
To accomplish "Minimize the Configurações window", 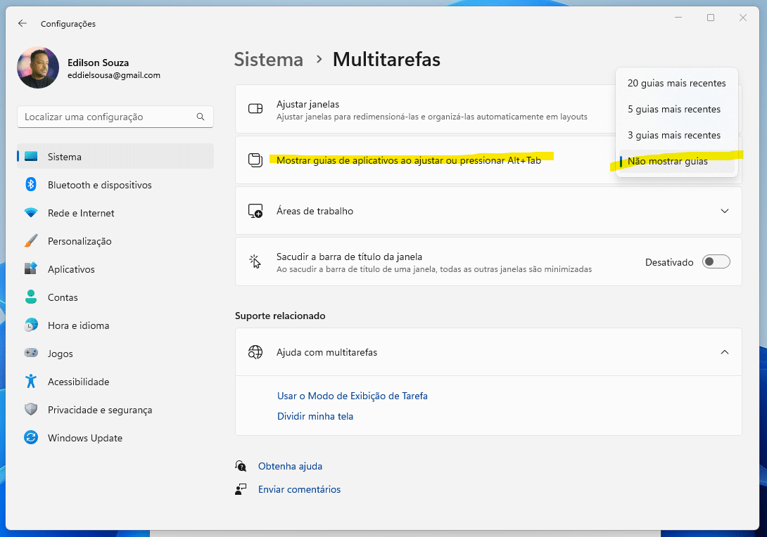I will pos(678,18).
